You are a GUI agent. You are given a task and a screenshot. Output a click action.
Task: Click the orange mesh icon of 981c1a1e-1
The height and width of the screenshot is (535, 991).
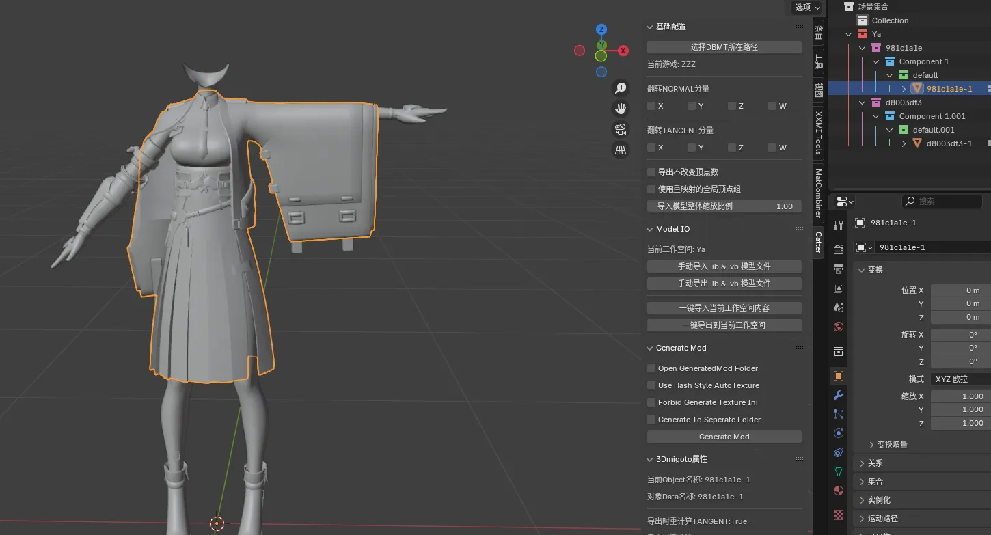tap(917, 89)
